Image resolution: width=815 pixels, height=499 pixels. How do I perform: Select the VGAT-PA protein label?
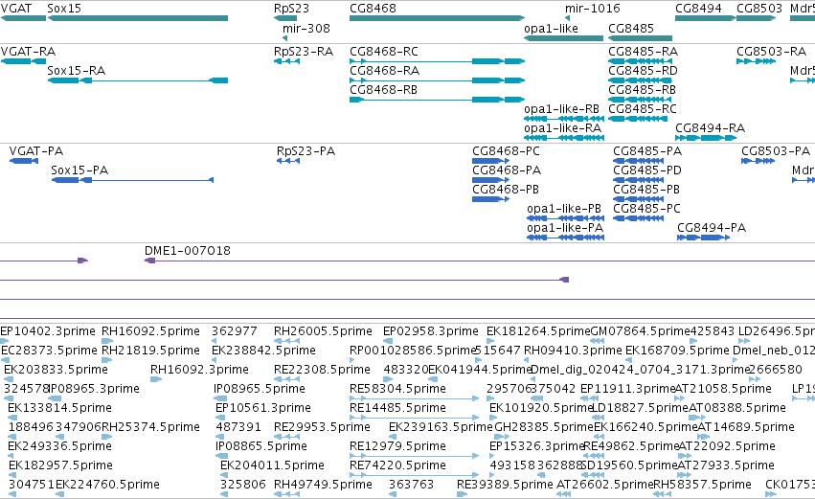pyautogui.click(x=36, y=151)
